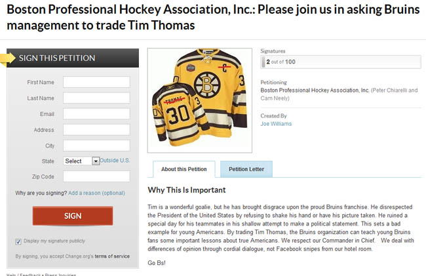
Task: Click the Zip Code field
Action: pos(96,176)
